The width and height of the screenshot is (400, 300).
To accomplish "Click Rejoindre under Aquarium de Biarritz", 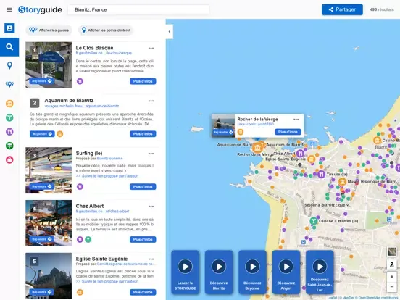I will coord(42,134).
